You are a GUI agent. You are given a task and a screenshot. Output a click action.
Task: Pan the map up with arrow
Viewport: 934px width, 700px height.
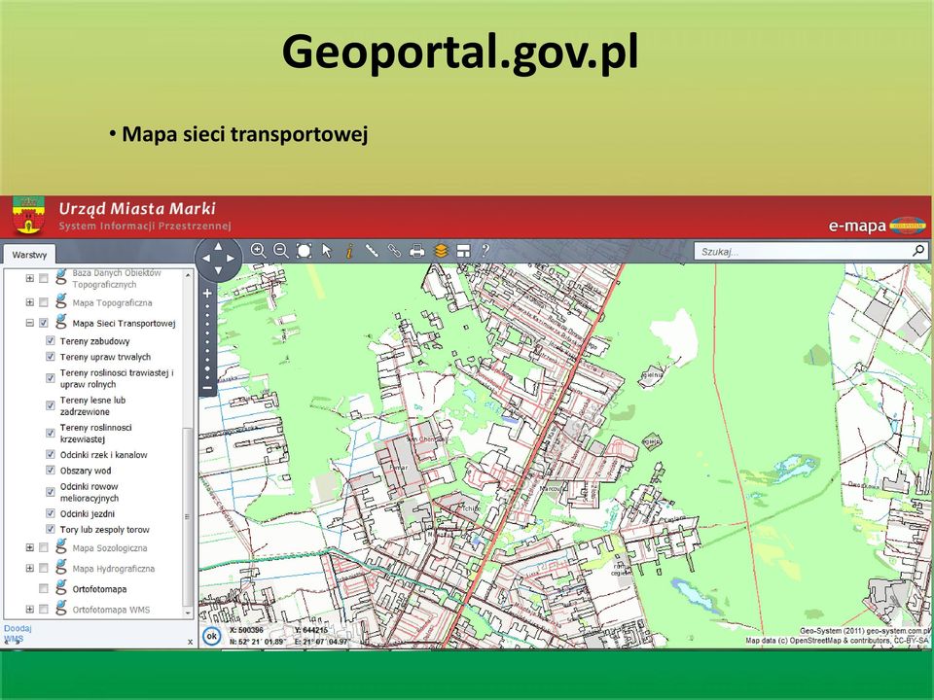coord(219,246)
